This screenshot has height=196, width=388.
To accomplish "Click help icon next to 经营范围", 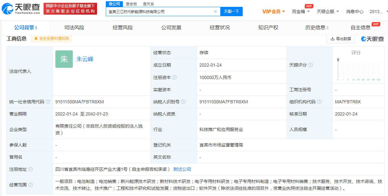I will (x=30, y=185).
